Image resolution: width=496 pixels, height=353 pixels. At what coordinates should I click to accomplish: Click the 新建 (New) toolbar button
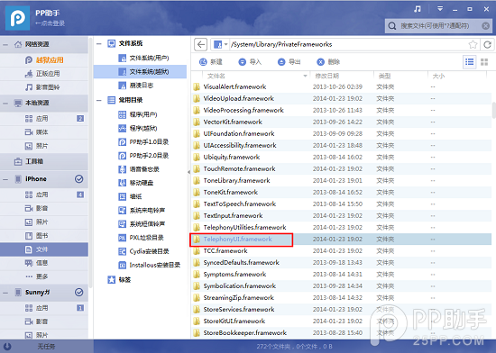coord(211,62)
